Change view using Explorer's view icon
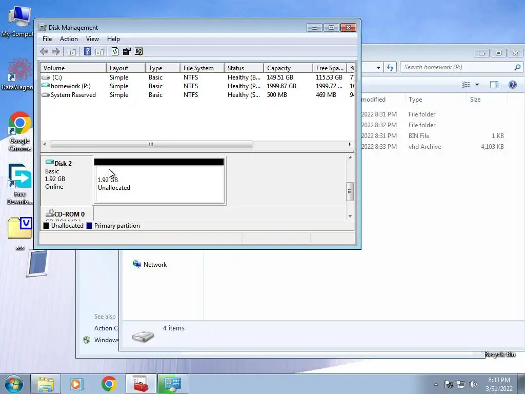Screen dimensions: 525x394 466,85
